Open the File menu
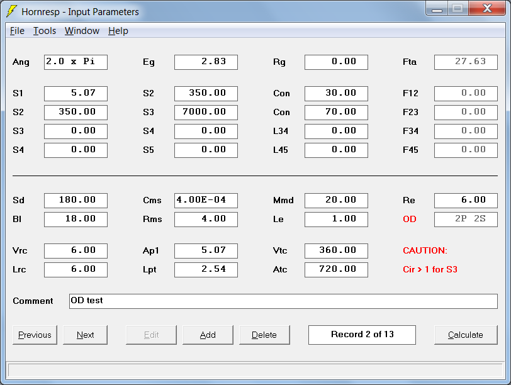 17,31
